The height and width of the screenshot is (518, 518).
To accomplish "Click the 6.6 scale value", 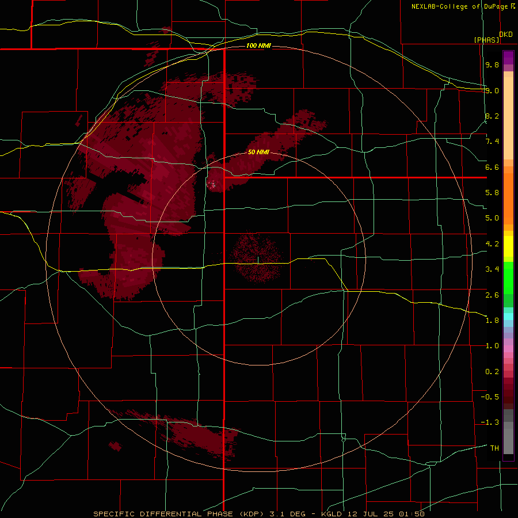I will click(x=492, y=167).
